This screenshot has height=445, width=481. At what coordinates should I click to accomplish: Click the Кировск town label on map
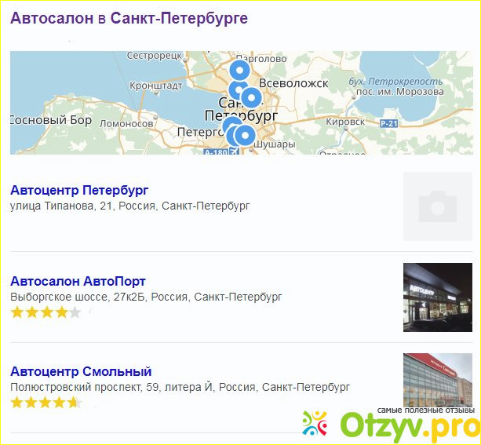click(345, 122)
